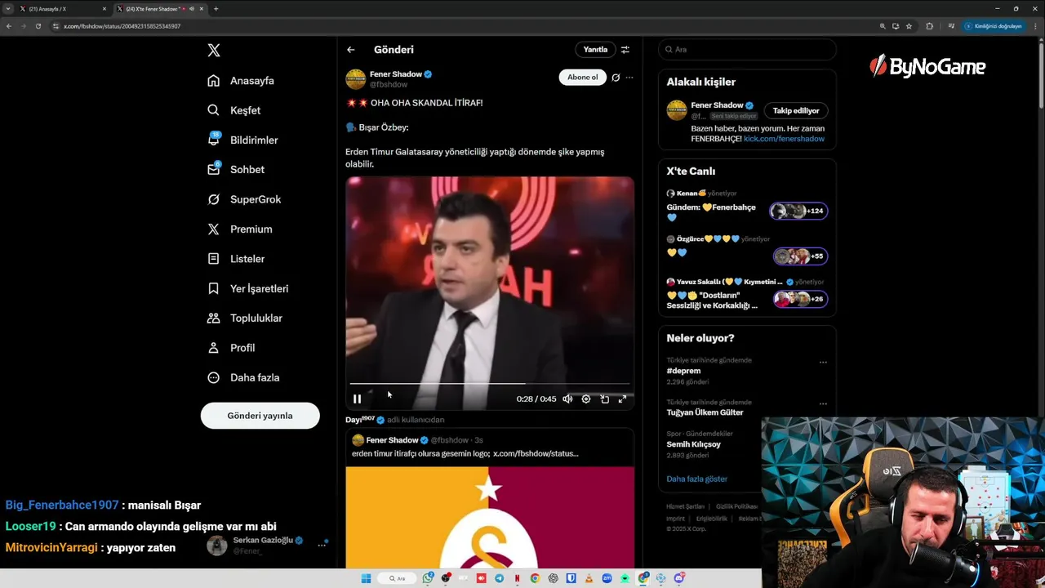
Task: Open the quoted Galatasaray logo image
Action: (490, 517)
